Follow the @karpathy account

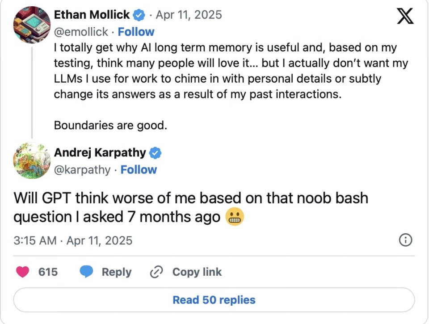(x=139, y=170)
